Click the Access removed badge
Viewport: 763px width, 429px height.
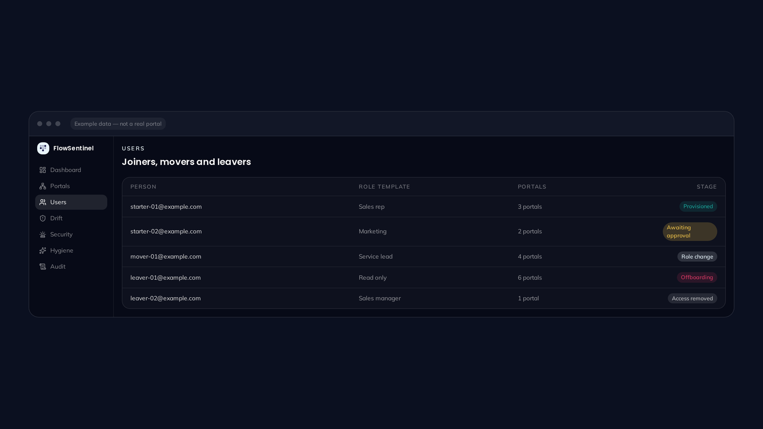click(x=692, y=298)
